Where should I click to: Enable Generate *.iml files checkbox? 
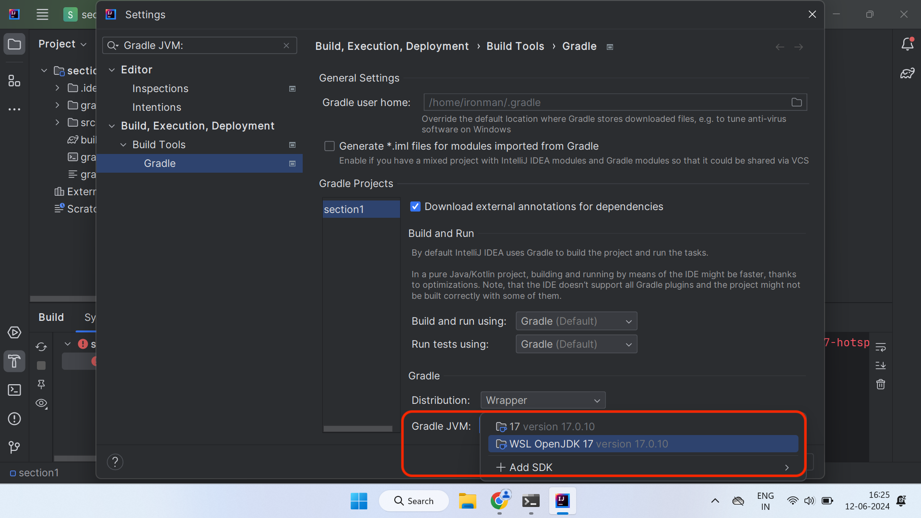click(x=330, y=146)
